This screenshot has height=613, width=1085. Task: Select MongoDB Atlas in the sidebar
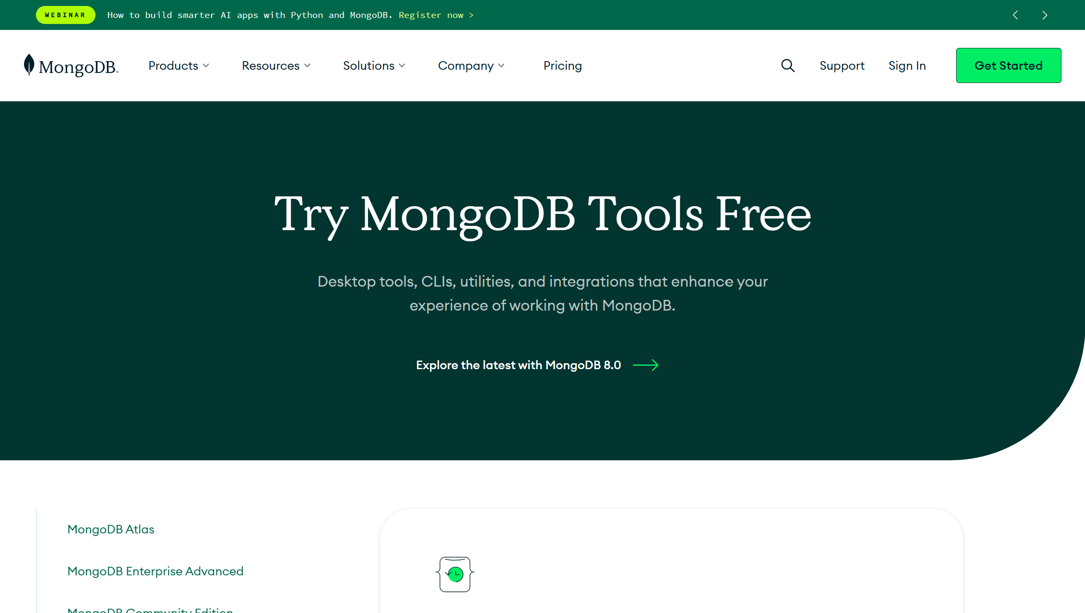click(110, 529)
